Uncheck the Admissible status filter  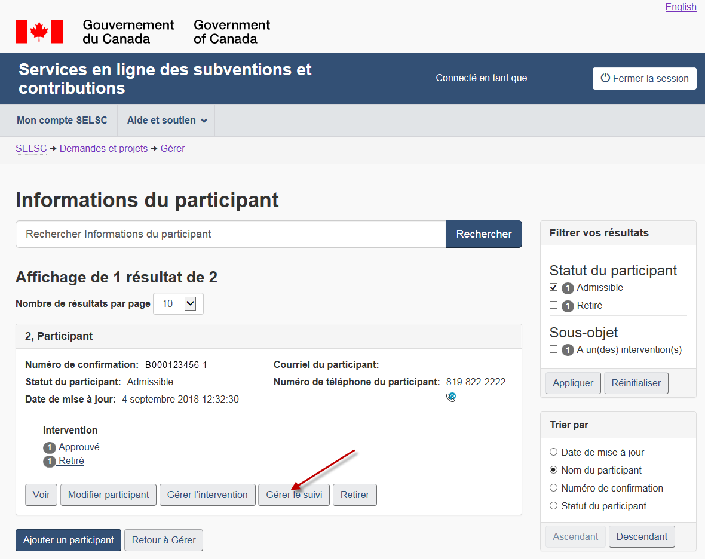click(553, 287)
